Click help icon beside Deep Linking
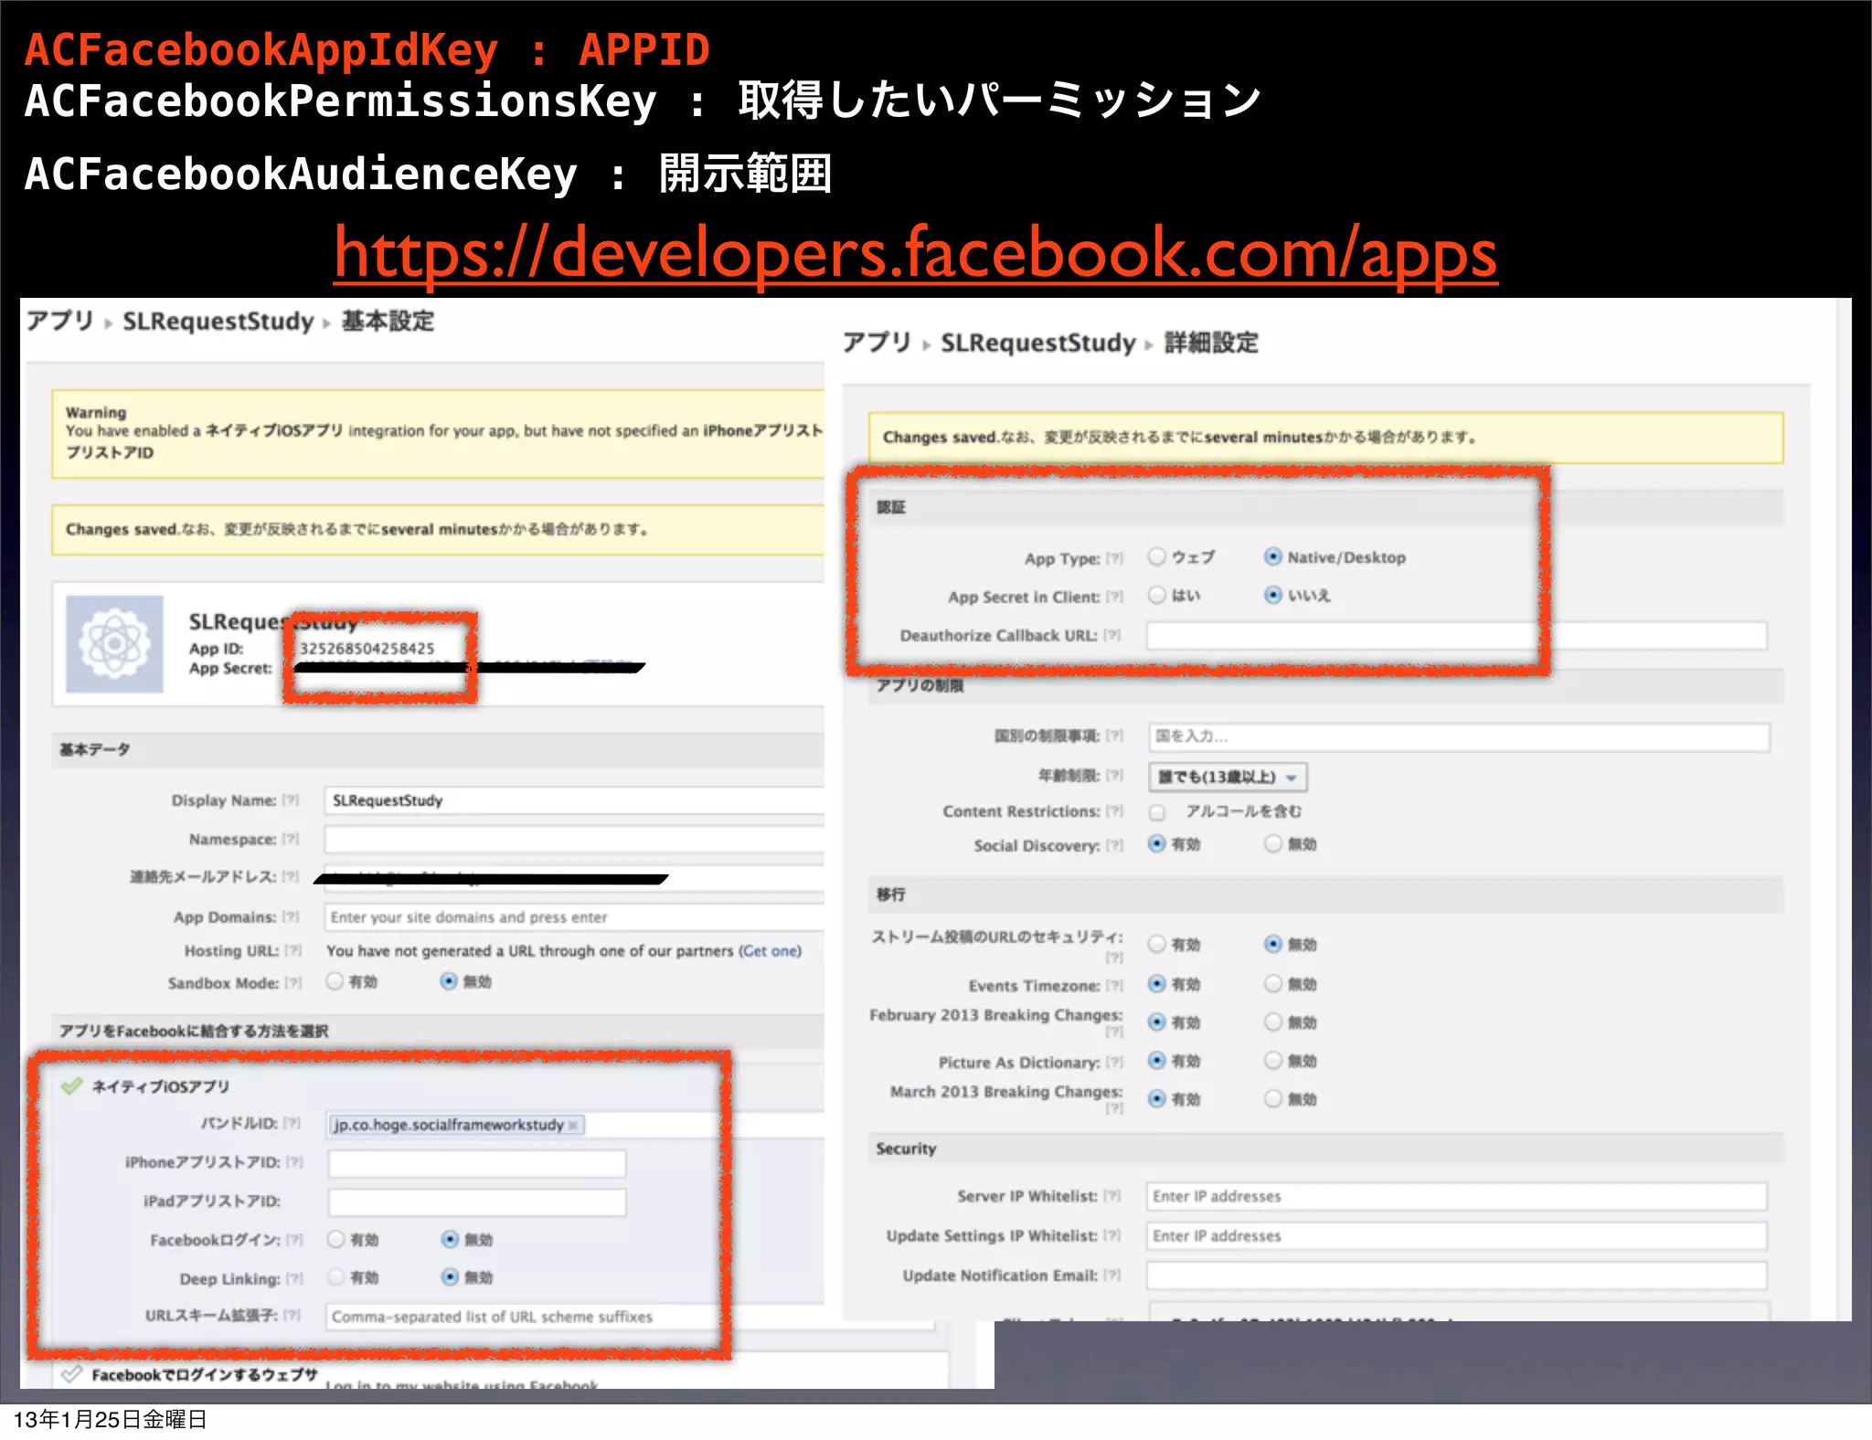 point(294,1278)
